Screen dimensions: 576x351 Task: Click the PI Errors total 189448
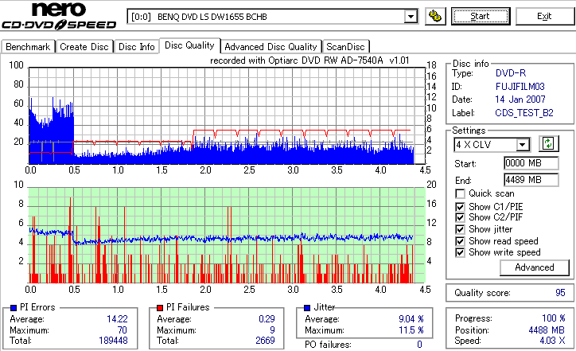click(113, 341)
